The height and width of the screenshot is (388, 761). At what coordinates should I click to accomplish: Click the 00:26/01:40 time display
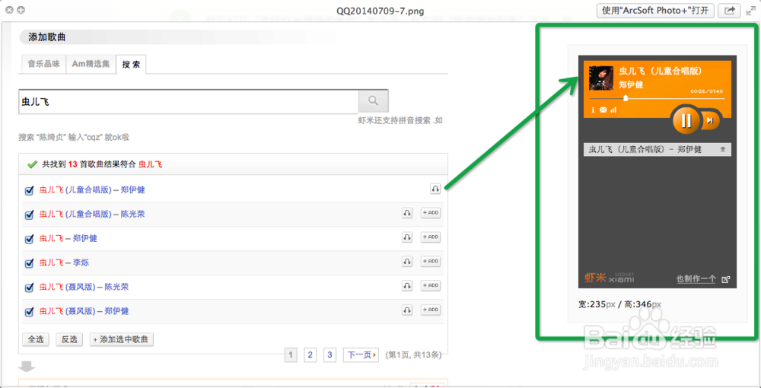(707, 91)
